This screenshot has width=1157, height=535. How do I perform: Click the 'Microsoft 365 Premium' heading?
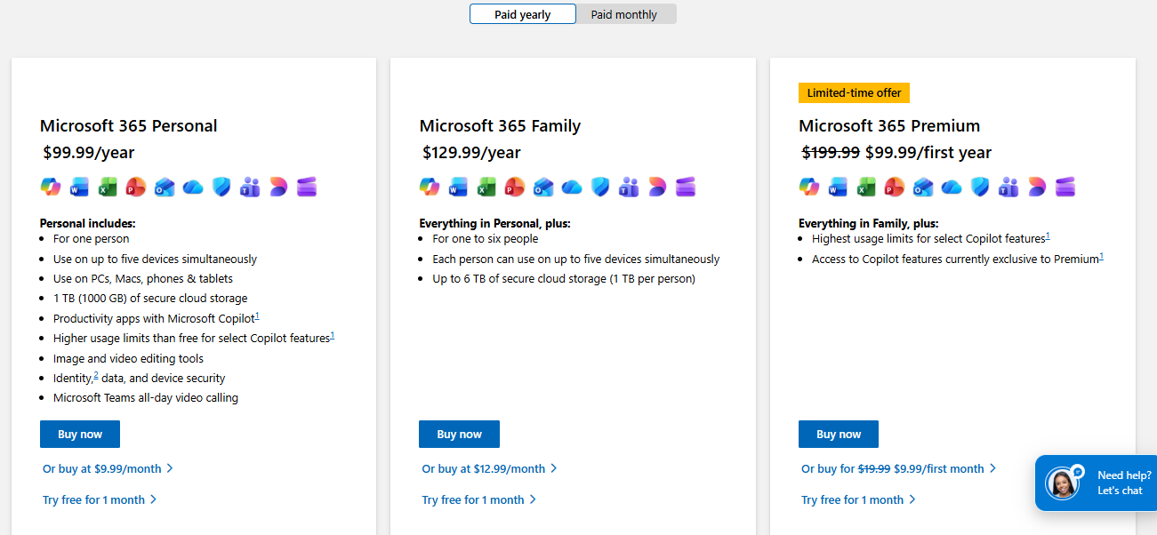(x=889, y=125)
